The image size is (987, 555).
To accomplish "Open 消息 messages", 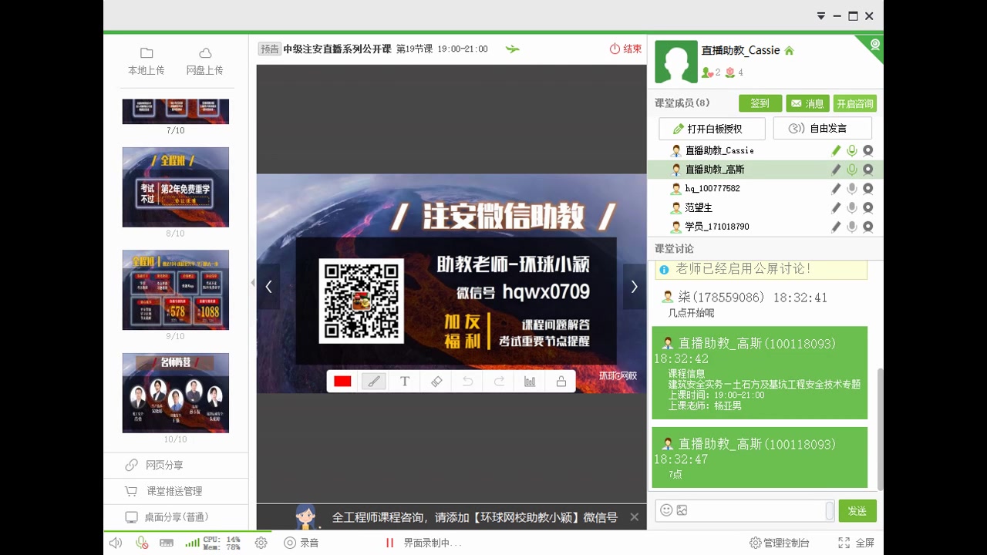I will pyautogui.click(x=808, y=103).
